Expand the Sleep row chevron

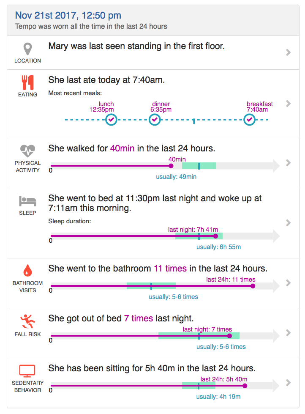pos(288,223)
